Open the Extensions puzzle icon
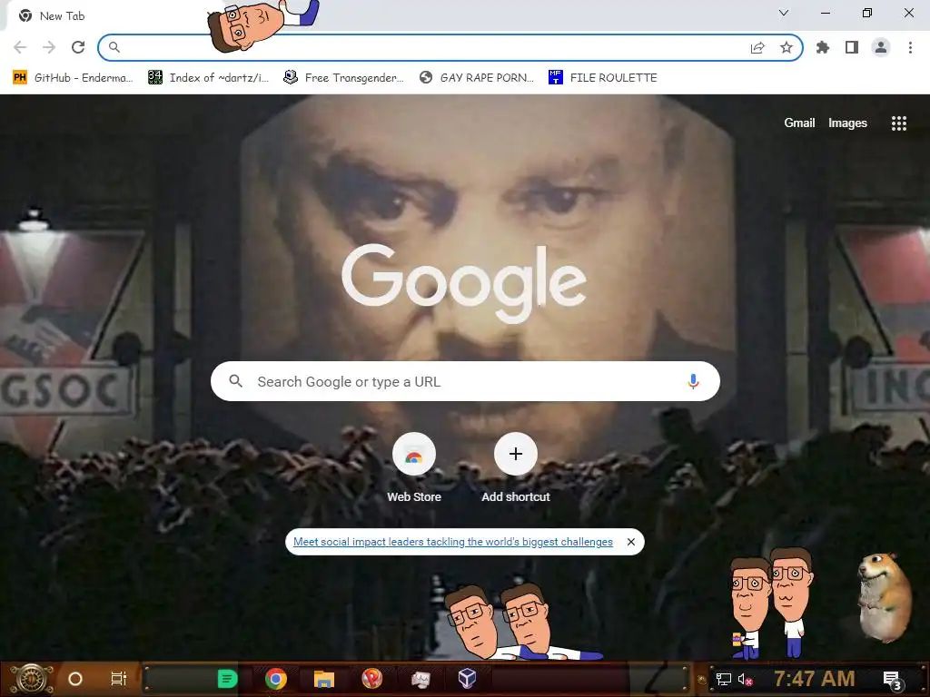The height and width of the screenshot is (697, 930). click(823, 47)
